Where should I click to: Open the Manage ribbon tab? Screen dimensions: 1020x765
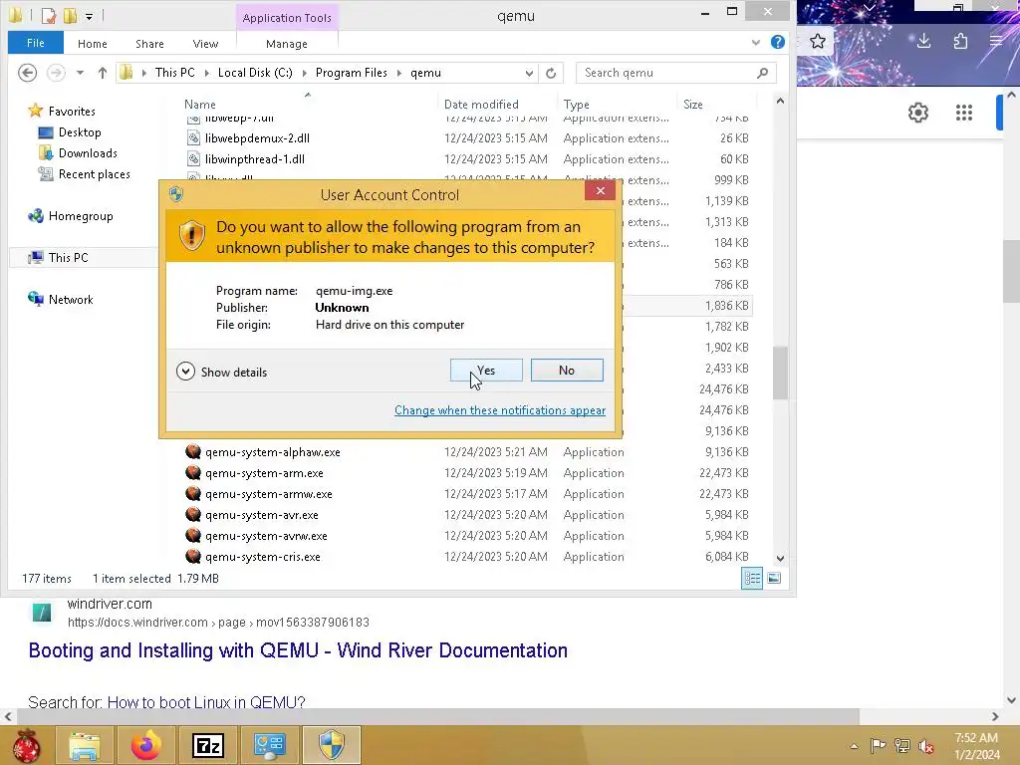[287, 44]
